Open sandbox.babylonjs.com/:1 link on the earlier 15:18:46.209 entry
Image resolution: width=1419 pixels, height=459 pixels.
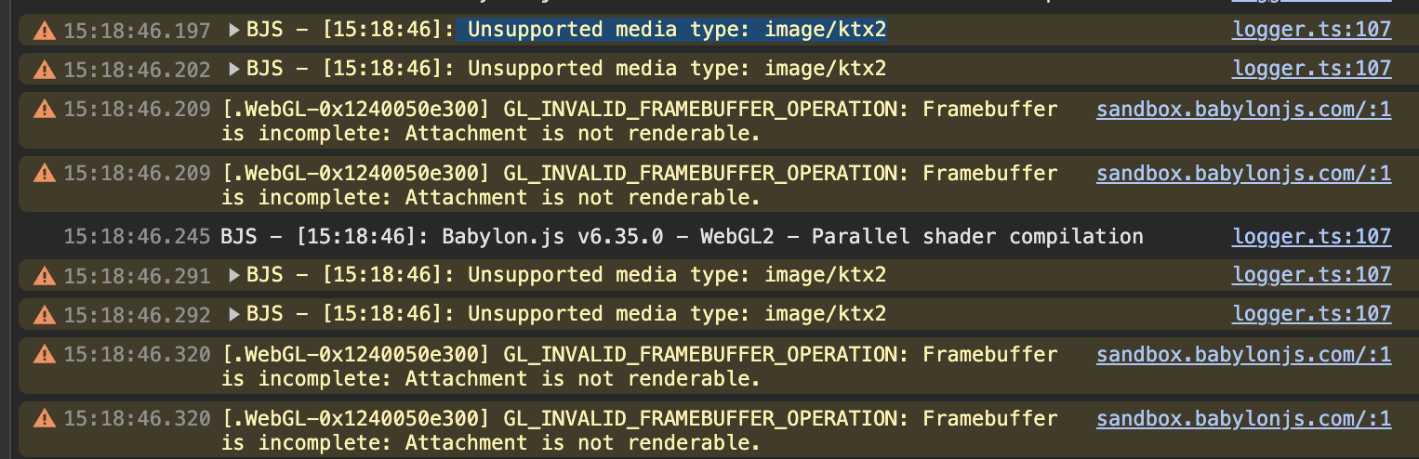(x=1244, y=110)
